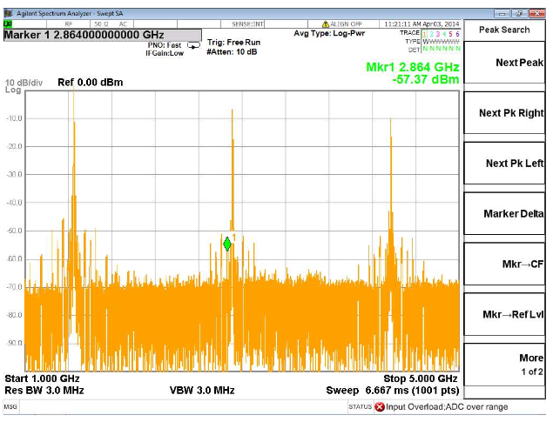Click the Ref 0.00 dBm level readout
This screenshot has width=553, height=422.
coord(90,83)
